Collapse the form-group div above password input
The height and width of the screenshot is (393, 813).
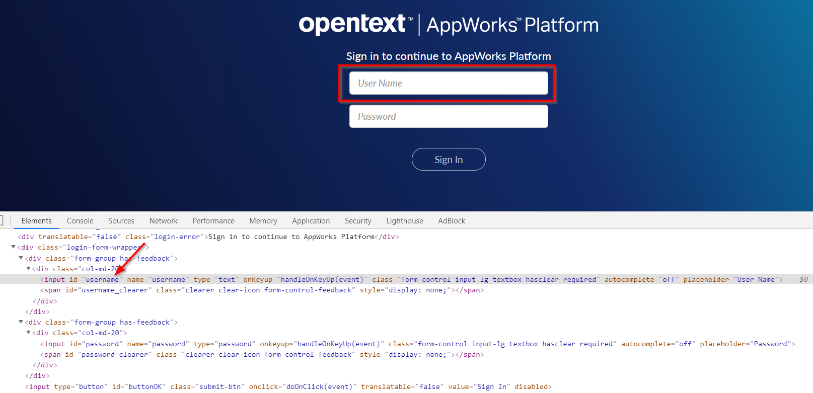(21, 322)
